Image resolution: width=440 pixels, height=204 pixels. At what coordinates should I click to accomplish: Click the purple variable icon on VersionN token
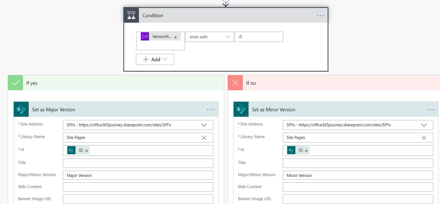[x=145, y=36]
